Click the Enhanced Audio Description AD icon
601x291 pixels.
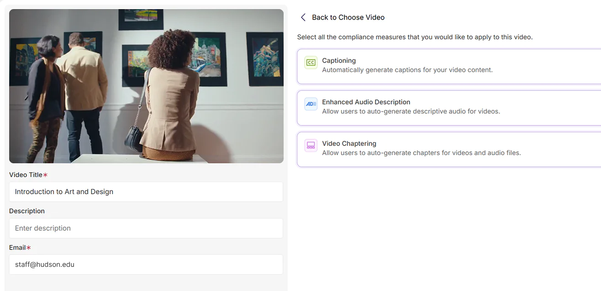(311, 104)
